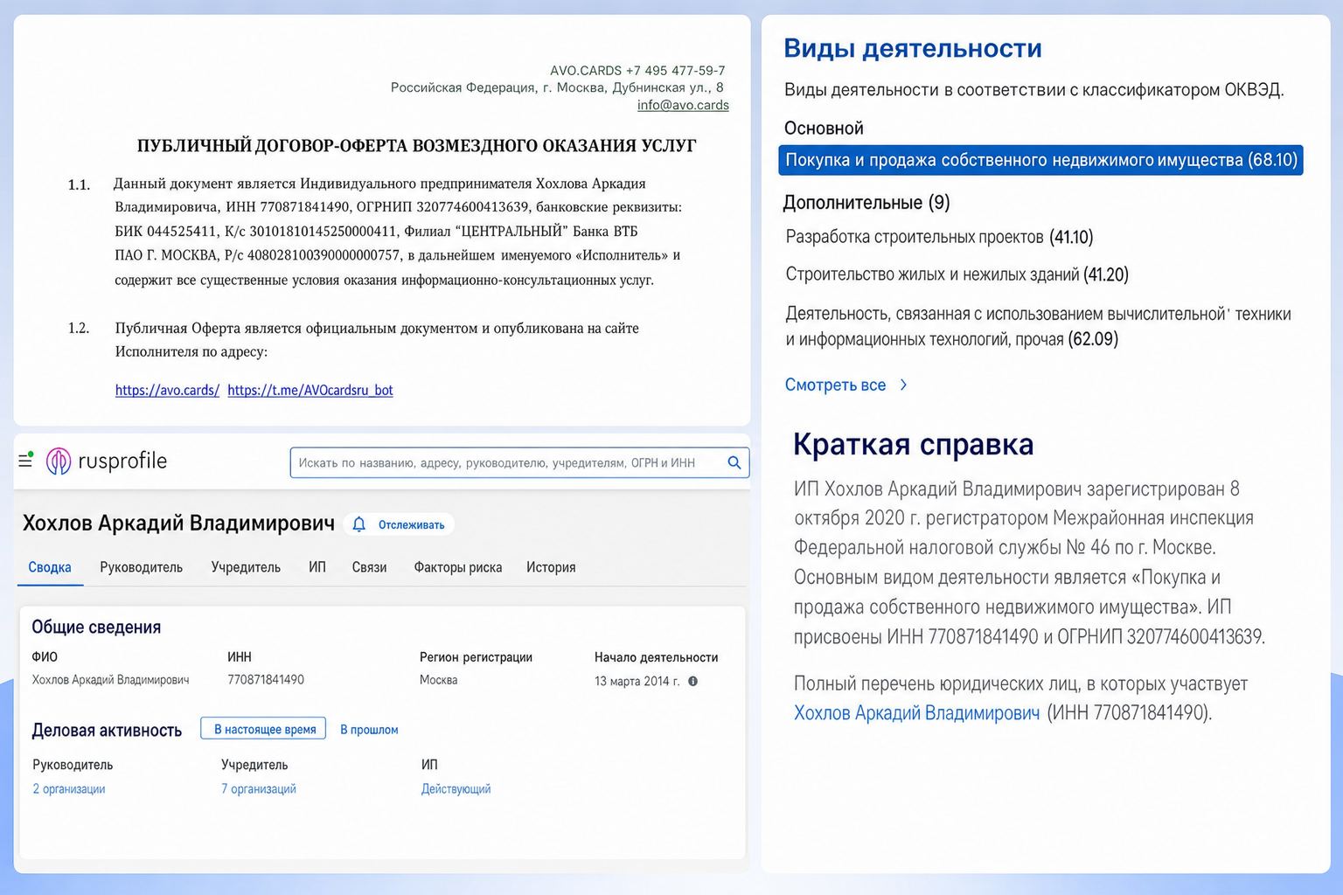
Task: Show the История tab
Action: tap(551, 567)
